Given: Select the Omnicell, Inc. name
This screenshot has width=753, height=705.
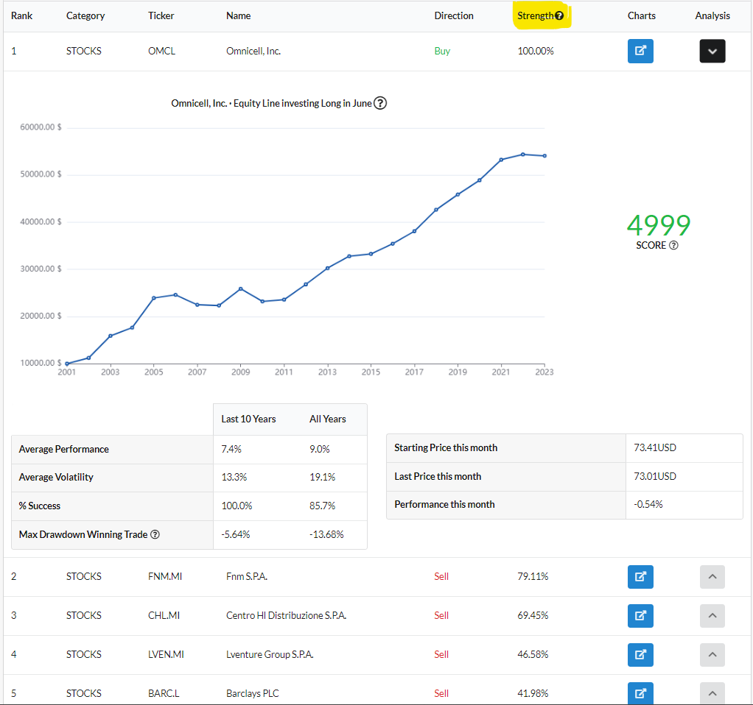Looking at the screenshot, I should pos(253,51).
